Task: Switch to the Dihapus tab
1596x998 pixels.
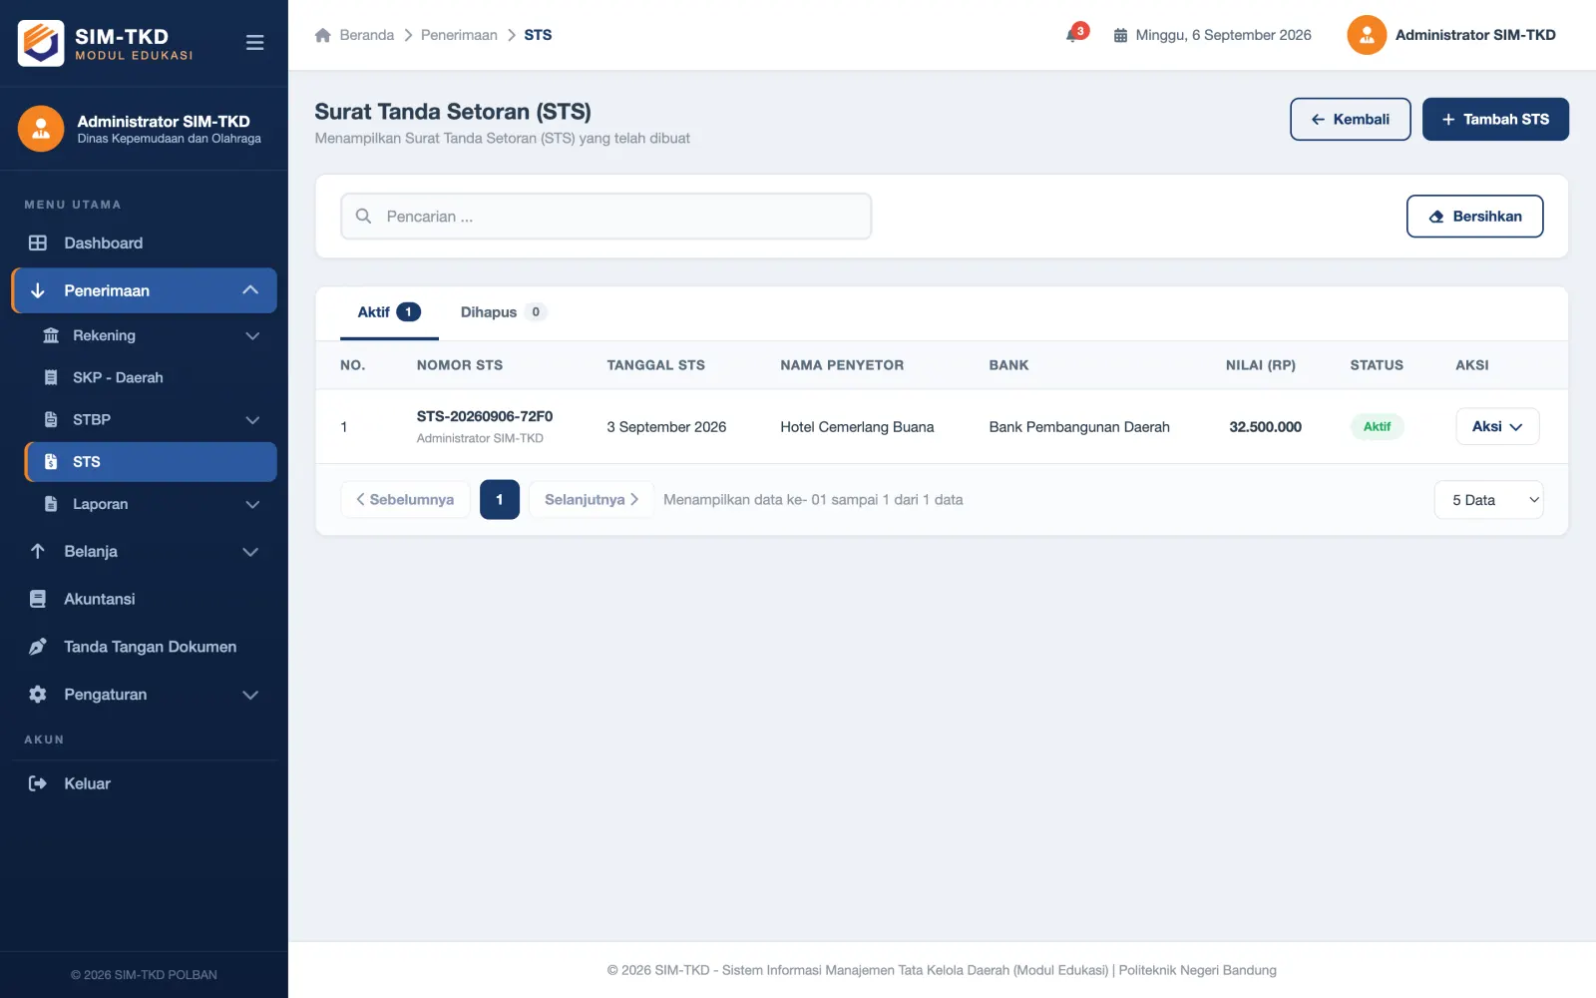Action: (503, 312)
